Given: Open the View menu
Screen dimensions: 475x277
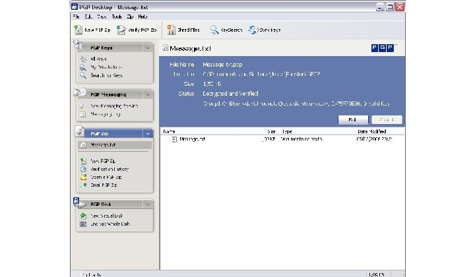Looking at the screenshot, I should point(102,16).
